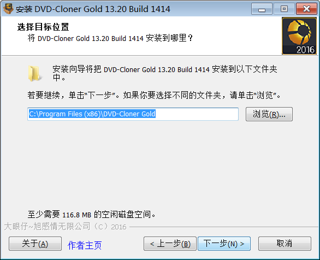Click the 116.8 MB disk space notice
This screenshot has height=260, width=320.
pyautogui.click(x=92, y=215)
